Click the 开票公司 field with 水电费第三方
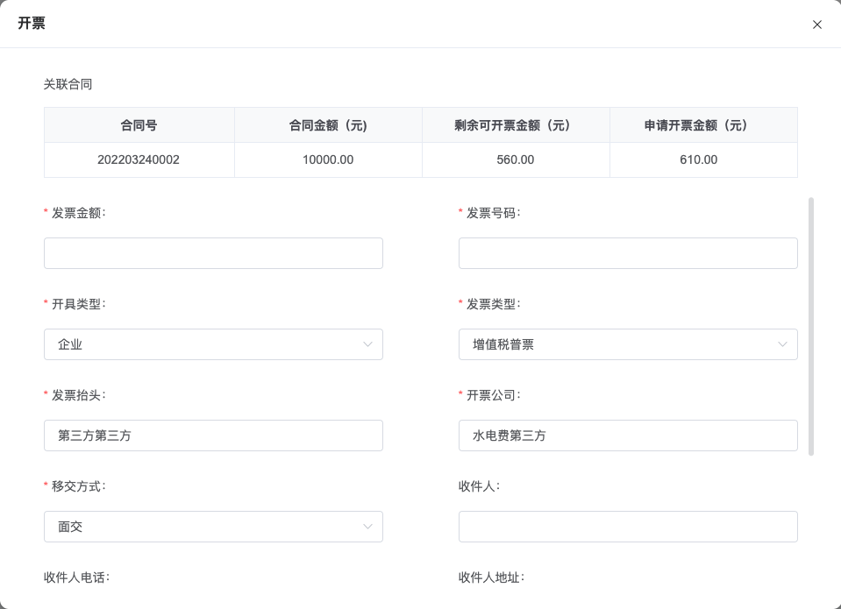 click(x=628, y=436)
